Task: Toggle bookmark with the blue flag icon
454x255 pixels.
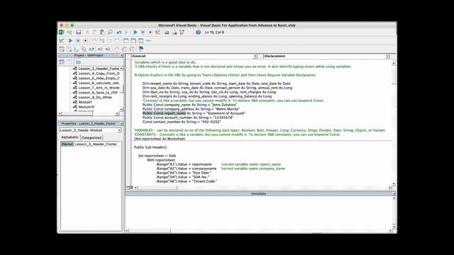Action: click(140, 49)
